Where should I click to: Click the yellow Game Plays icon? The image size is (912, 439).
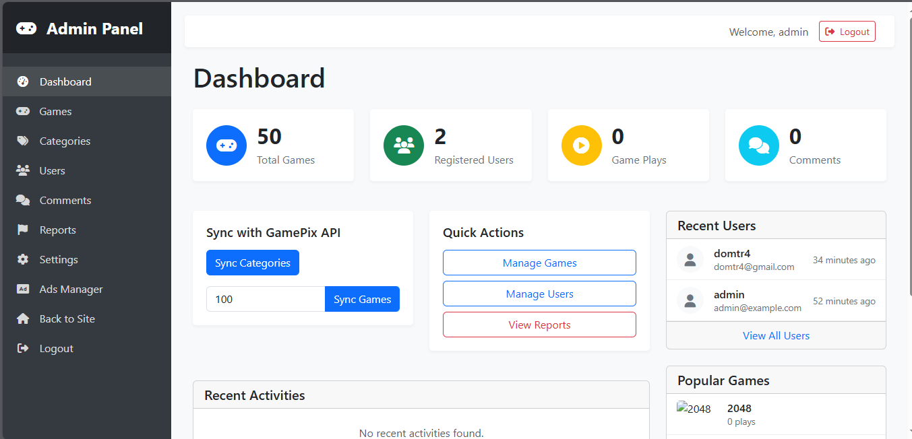(582, 145)
